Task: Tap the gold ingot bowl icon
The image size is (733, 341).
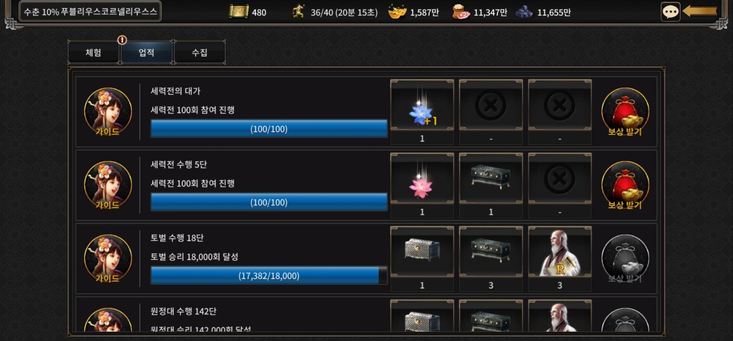Action: pos(397,12)
